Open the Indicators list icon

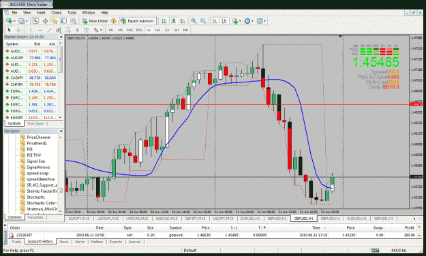tap(234, 21)
